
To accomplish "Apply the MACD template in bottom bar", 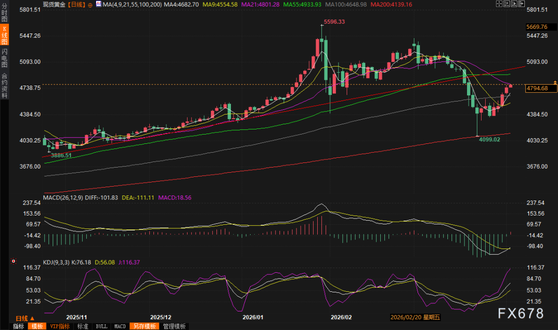I will coord(120,326).
